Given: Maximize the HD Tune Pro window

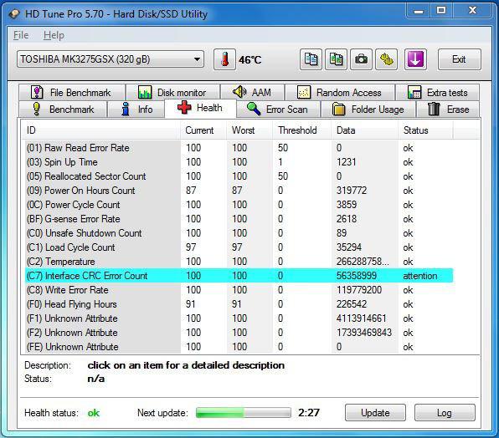Looking at the screenshot, I should point(441,11).
